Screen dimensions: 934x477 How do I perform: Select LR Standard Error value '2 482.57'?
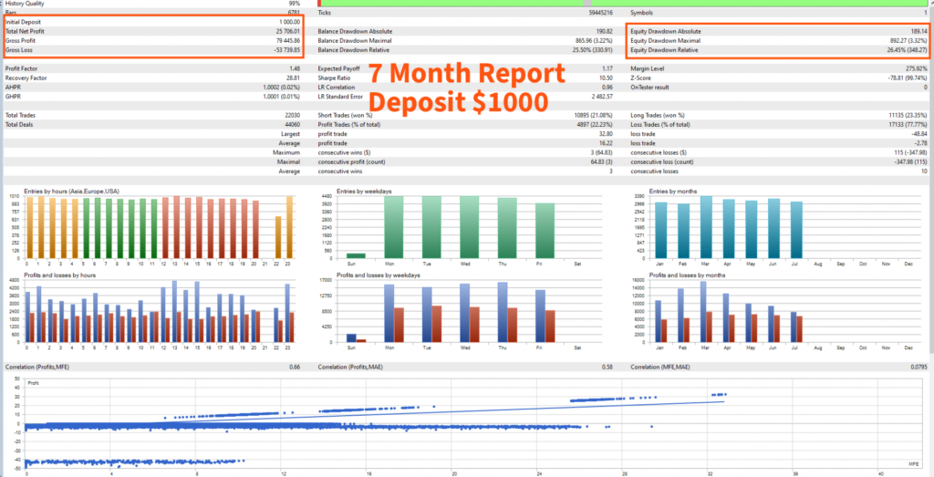(602, 97)
